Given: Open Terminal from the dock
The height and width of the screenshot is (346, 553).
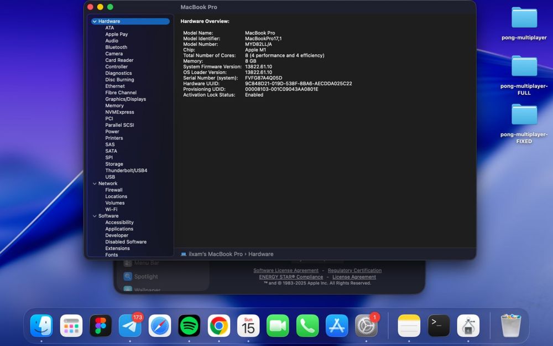Looking at the screenshot, I should pyautogui.click(x=439, y=326).
